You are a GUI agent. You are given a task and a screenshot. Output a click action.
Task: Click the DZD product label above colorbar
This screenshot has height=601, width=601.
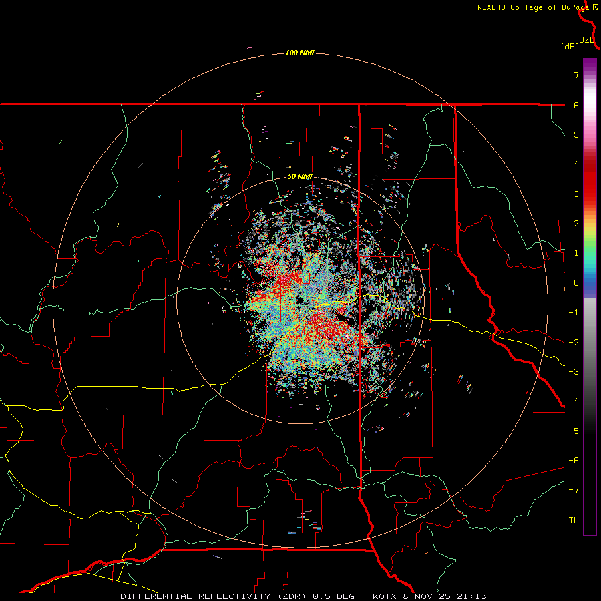pos(587,40)
